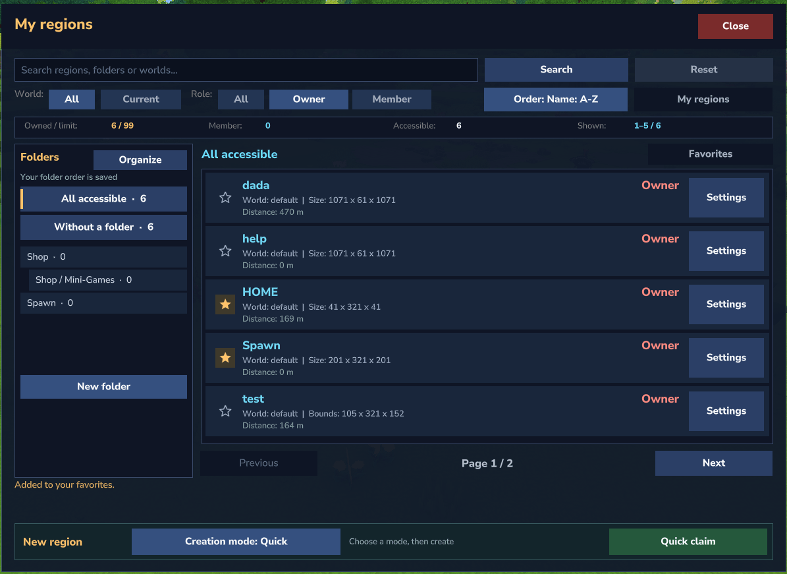Select the Without a folder category
The image size is (787, 574).
tap(103, 227)
